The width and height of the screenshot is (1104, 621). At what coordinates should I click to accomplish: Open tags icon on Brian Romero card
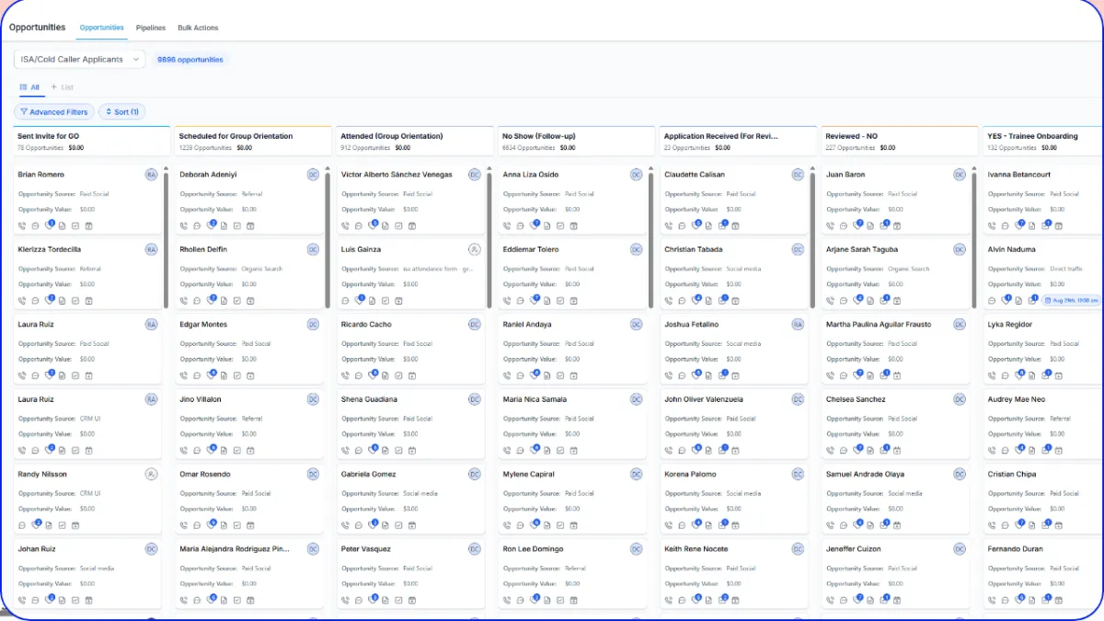[x=50, y=224]
